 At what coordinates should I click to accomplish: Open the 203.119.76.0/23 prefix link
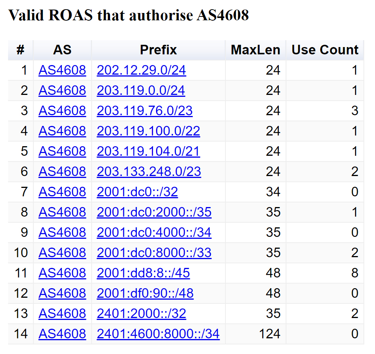[x=144, y=111]
